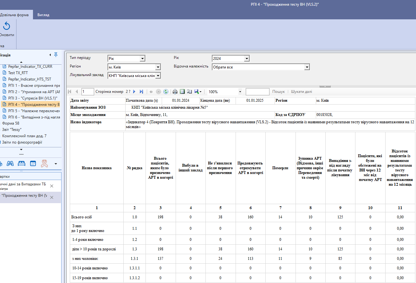Image resolution: width=416 pixels, height=283 pixels.
Task: Select Pepfar_Indicator_HTS_TST in navigation tree
Action: coord(29,79)
